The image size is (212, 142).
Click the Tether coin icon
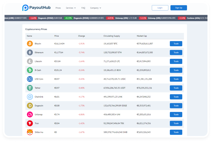[x=30, y=88]
